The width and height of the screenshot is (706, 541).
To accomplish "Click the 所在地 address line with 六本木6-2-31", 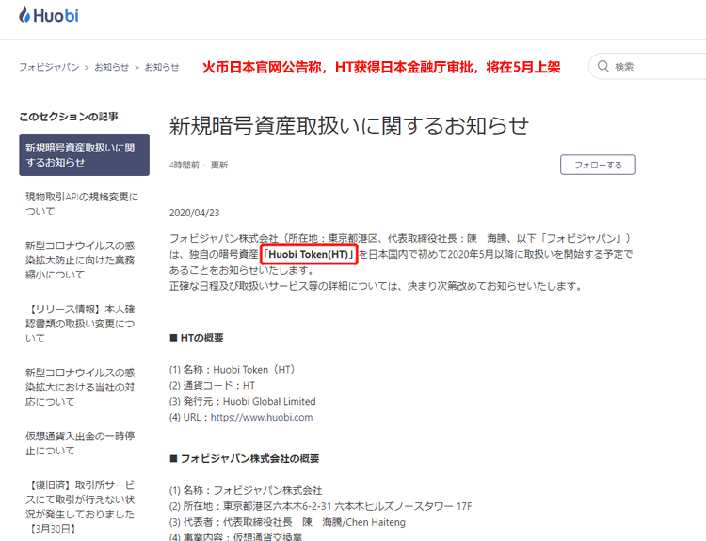I will coord(321,506).
